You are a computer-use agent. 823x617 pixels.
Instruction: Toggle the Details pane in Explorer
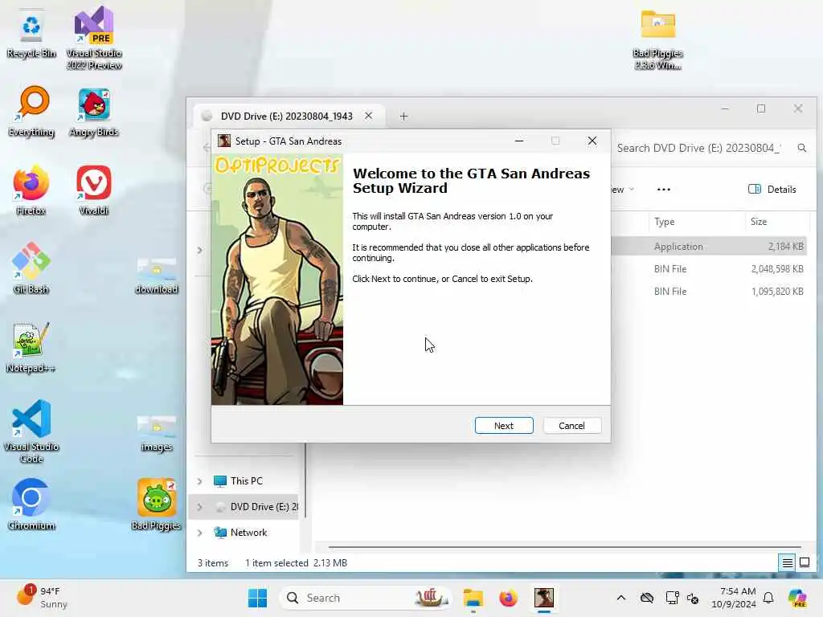[772, 190]
